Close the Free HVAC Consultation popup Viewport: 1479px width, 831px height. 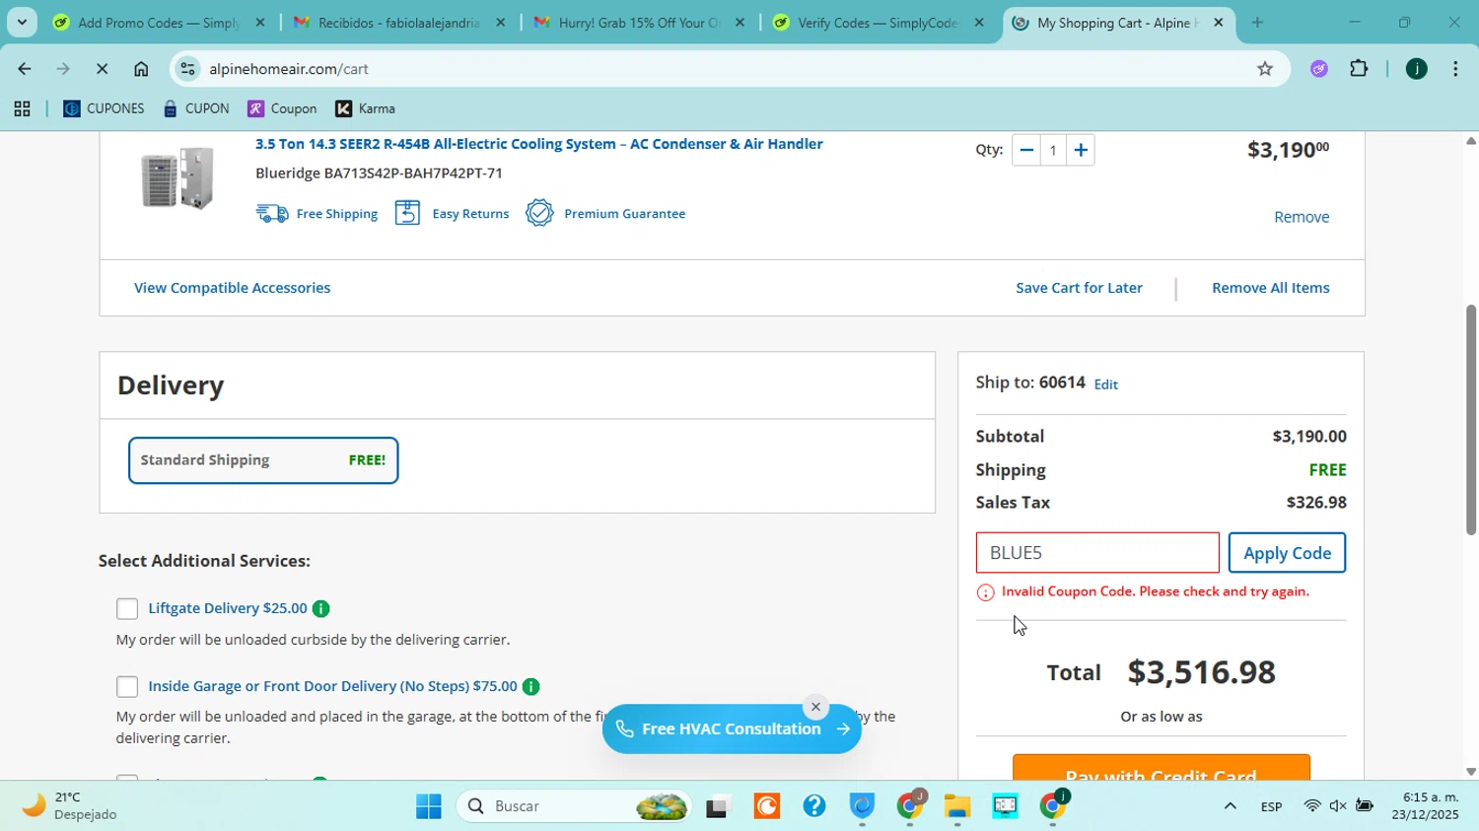point(815,707)
